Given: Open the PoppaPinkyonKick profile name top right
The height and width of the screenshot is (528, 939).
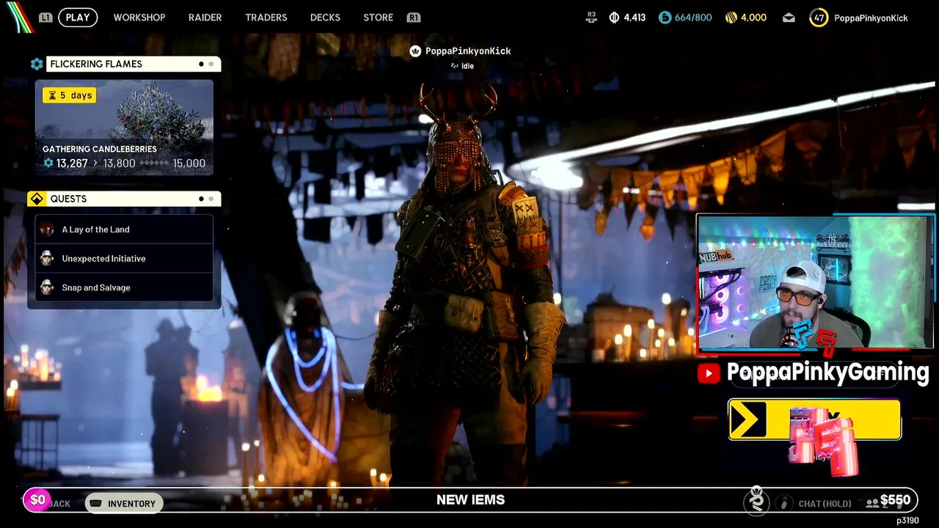Looking at the screenshot, I should pyautogui.click(x=871, y=18).
